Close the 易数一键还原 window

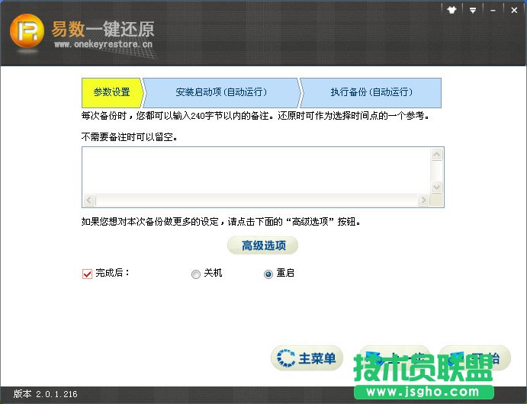click(513, 10)
